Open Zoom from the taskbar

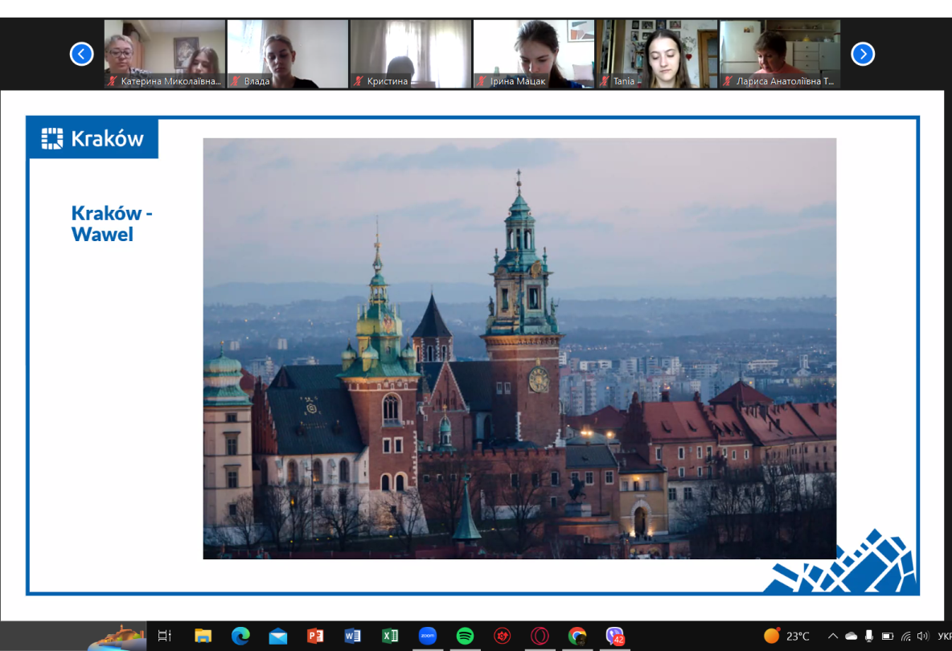tap(427, 636)
